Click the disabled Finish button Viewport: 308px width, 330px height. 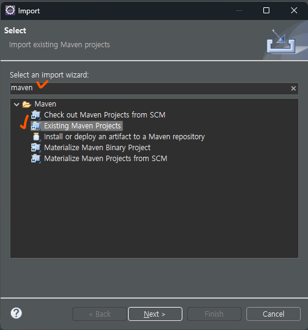click(x=214, y=314)
